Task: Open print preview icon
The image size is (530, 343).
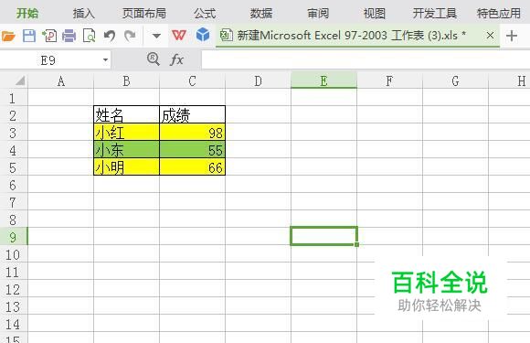Action: (x=89, y=36)
